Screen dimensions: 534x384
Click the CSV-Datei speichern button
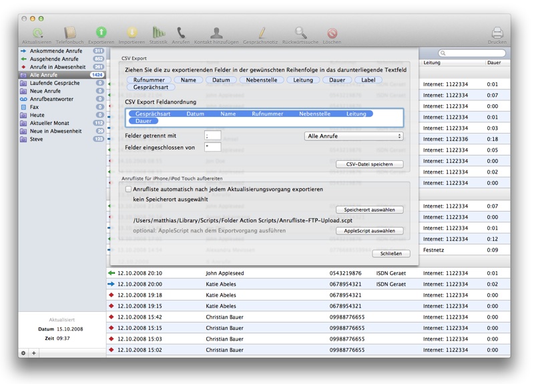click(370, 164)
